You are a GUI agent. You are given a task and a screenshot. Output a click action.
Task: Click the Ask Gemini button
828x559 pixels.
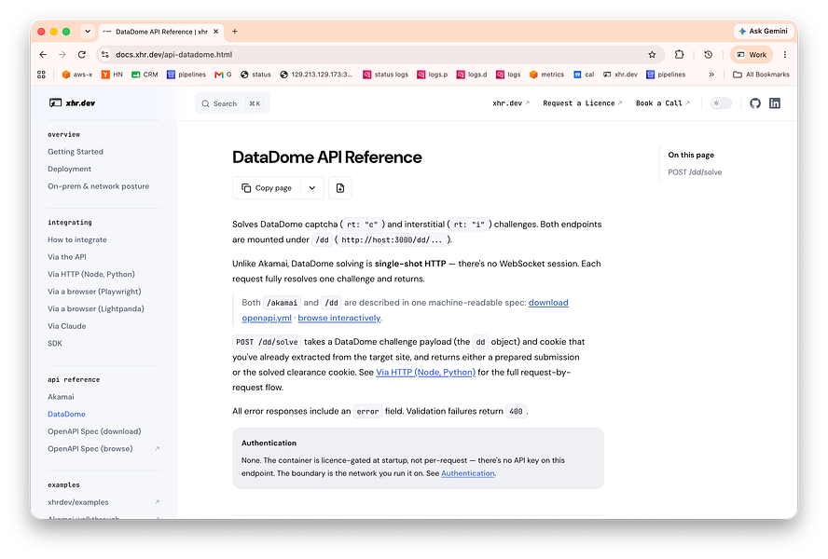click(763, 31)
